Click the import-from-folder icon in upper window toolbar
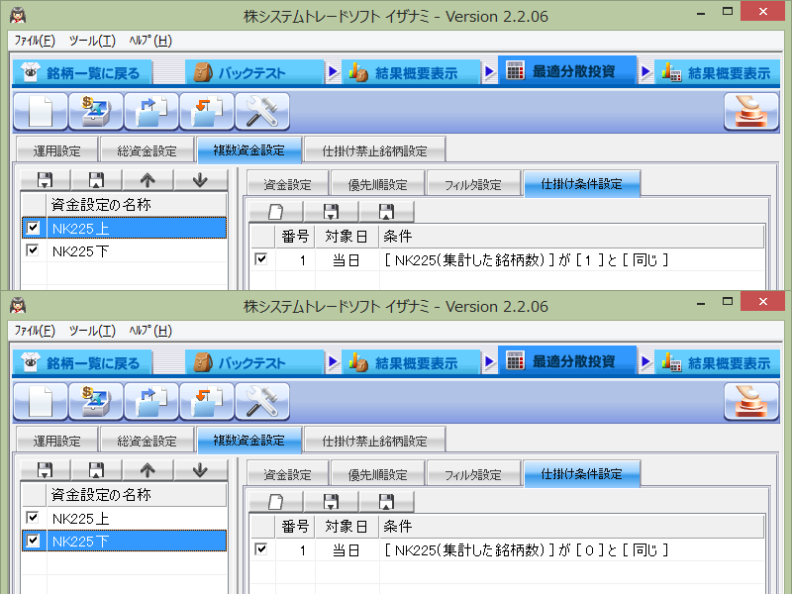Viewport: 792px width, 594px height. coord(207,111)
